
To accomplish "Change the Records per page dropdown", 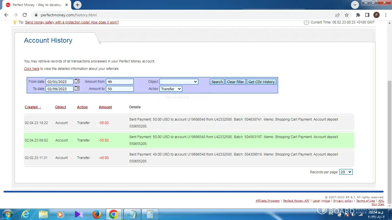I will (x=346, y=172).
